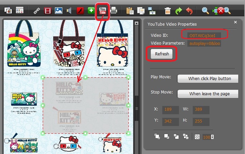Click the printer icon in the toolbar
245x154 pixels.
tap(114, 11)
